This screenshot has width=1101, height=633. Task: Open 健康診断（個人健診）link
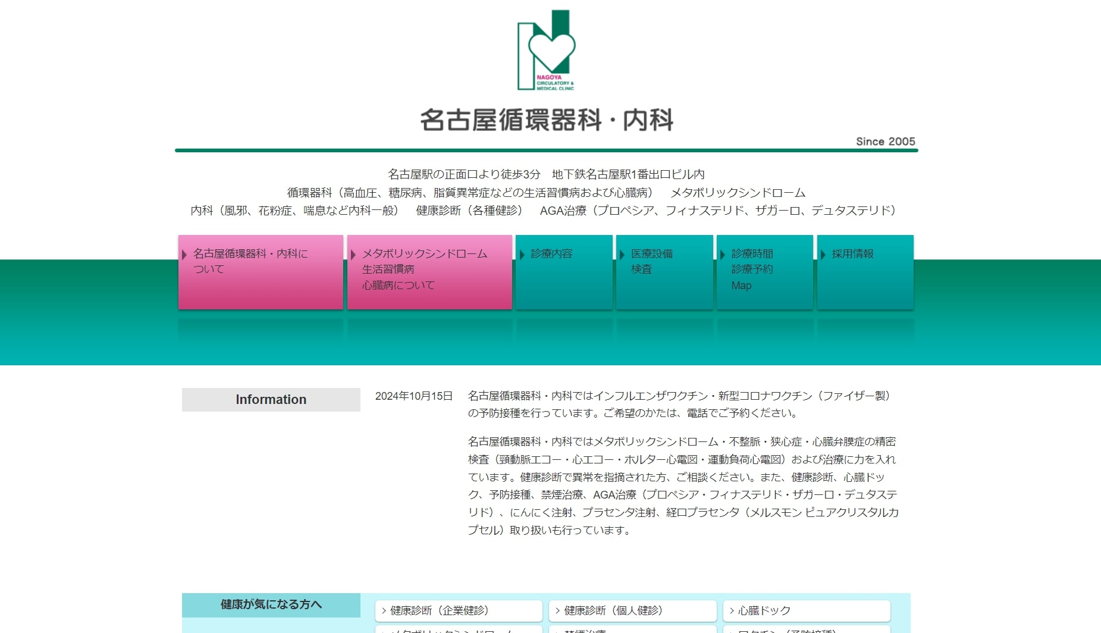[x=632, y=611]
